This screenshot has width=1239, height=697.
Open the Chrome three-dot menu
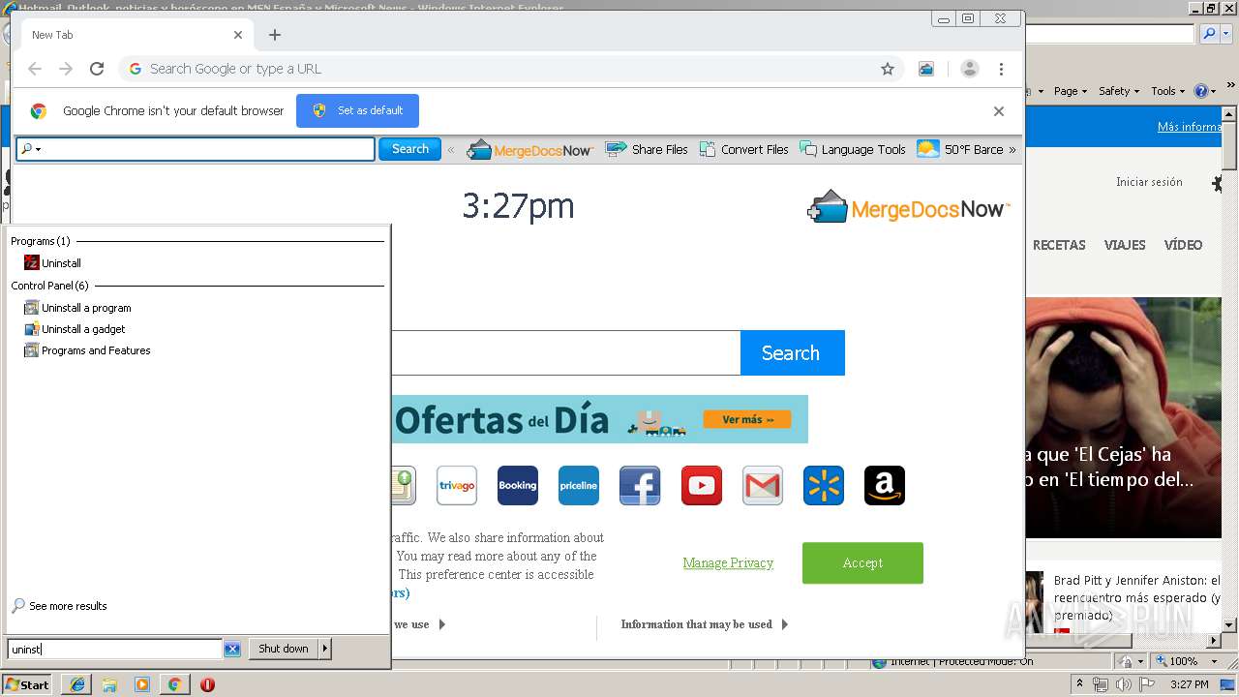[x=1002, y=69]
